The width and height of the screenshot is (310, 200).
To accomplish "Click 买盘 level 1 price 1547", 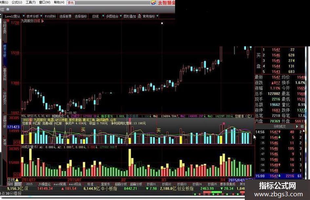I will click(x=276, y=50).
